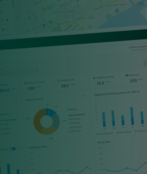Select Moving legend entry
This screenshot has height=174, width=147.
tap(72, 109)
